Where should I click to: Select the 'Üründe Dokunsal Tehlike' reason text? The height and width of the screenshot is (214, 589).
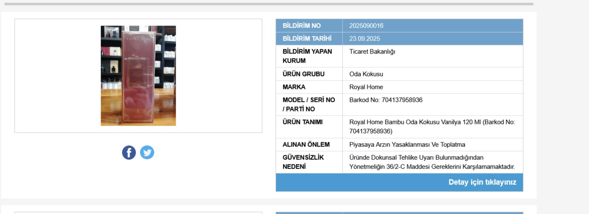click(x=432, y=162)
